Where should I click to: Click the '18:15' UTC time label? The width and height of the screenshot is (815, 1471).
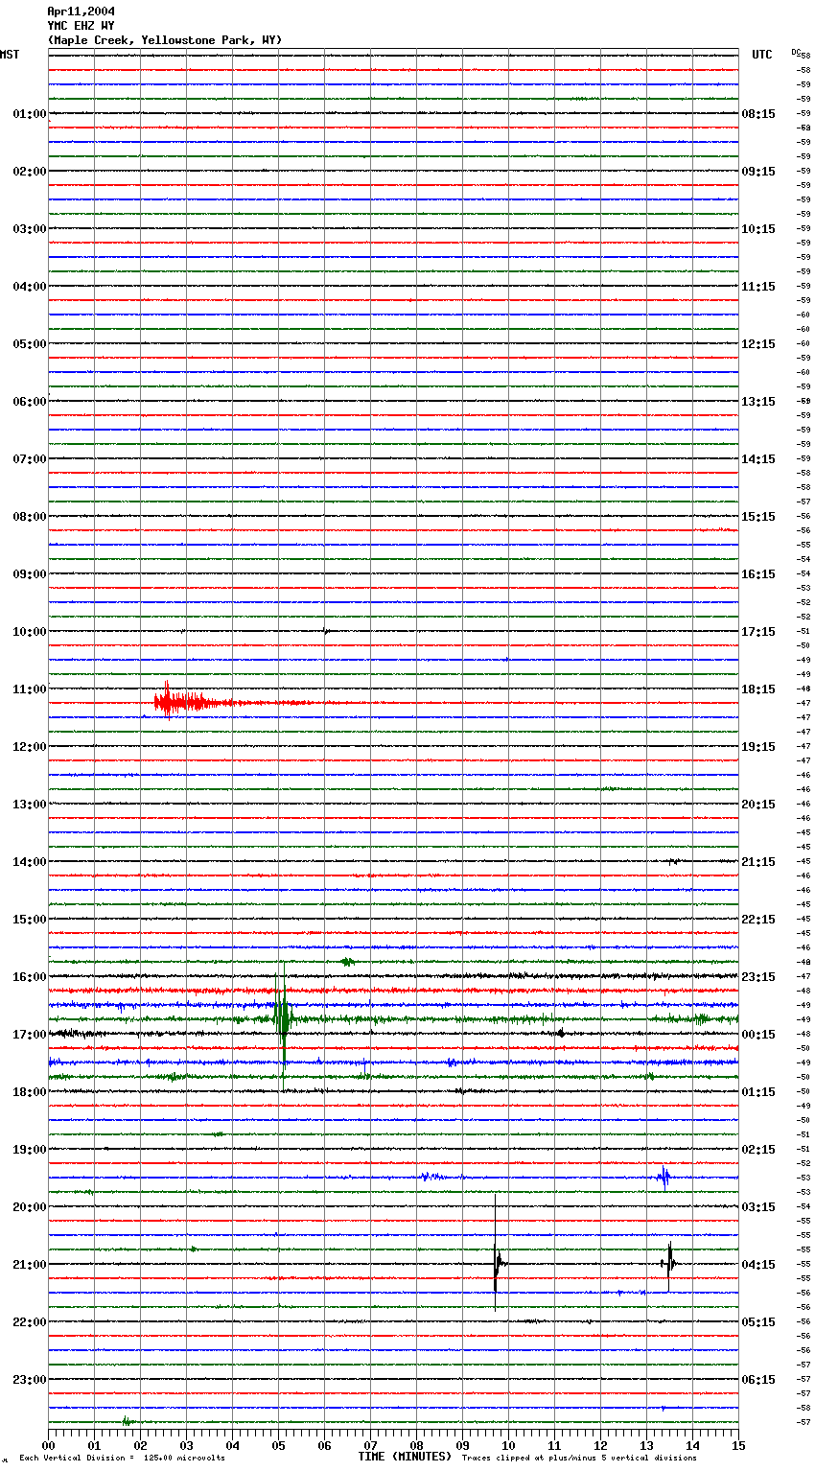click(758, 689)
